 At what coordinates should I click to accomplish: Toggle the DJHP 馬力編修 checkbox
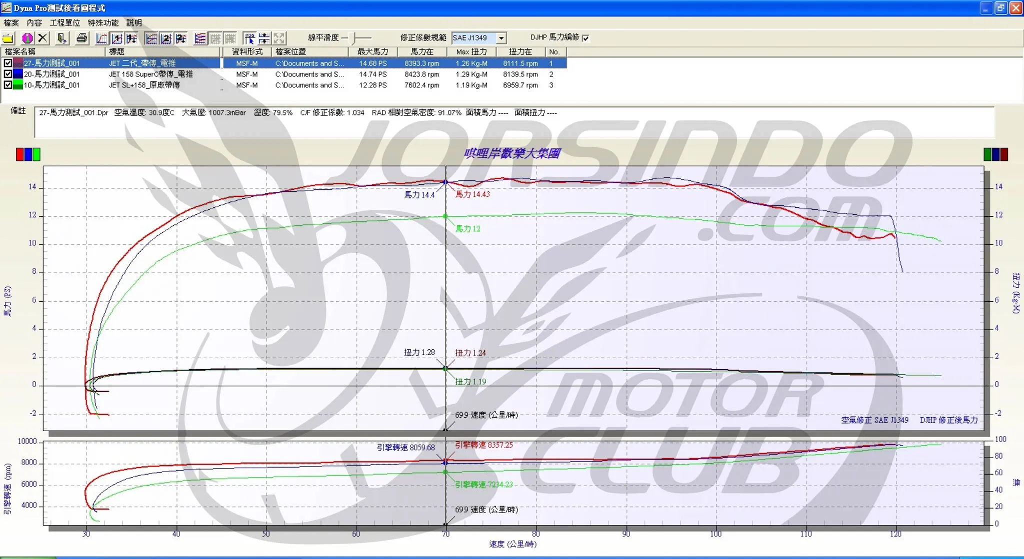pyautogui.click(x=585, y=38)
